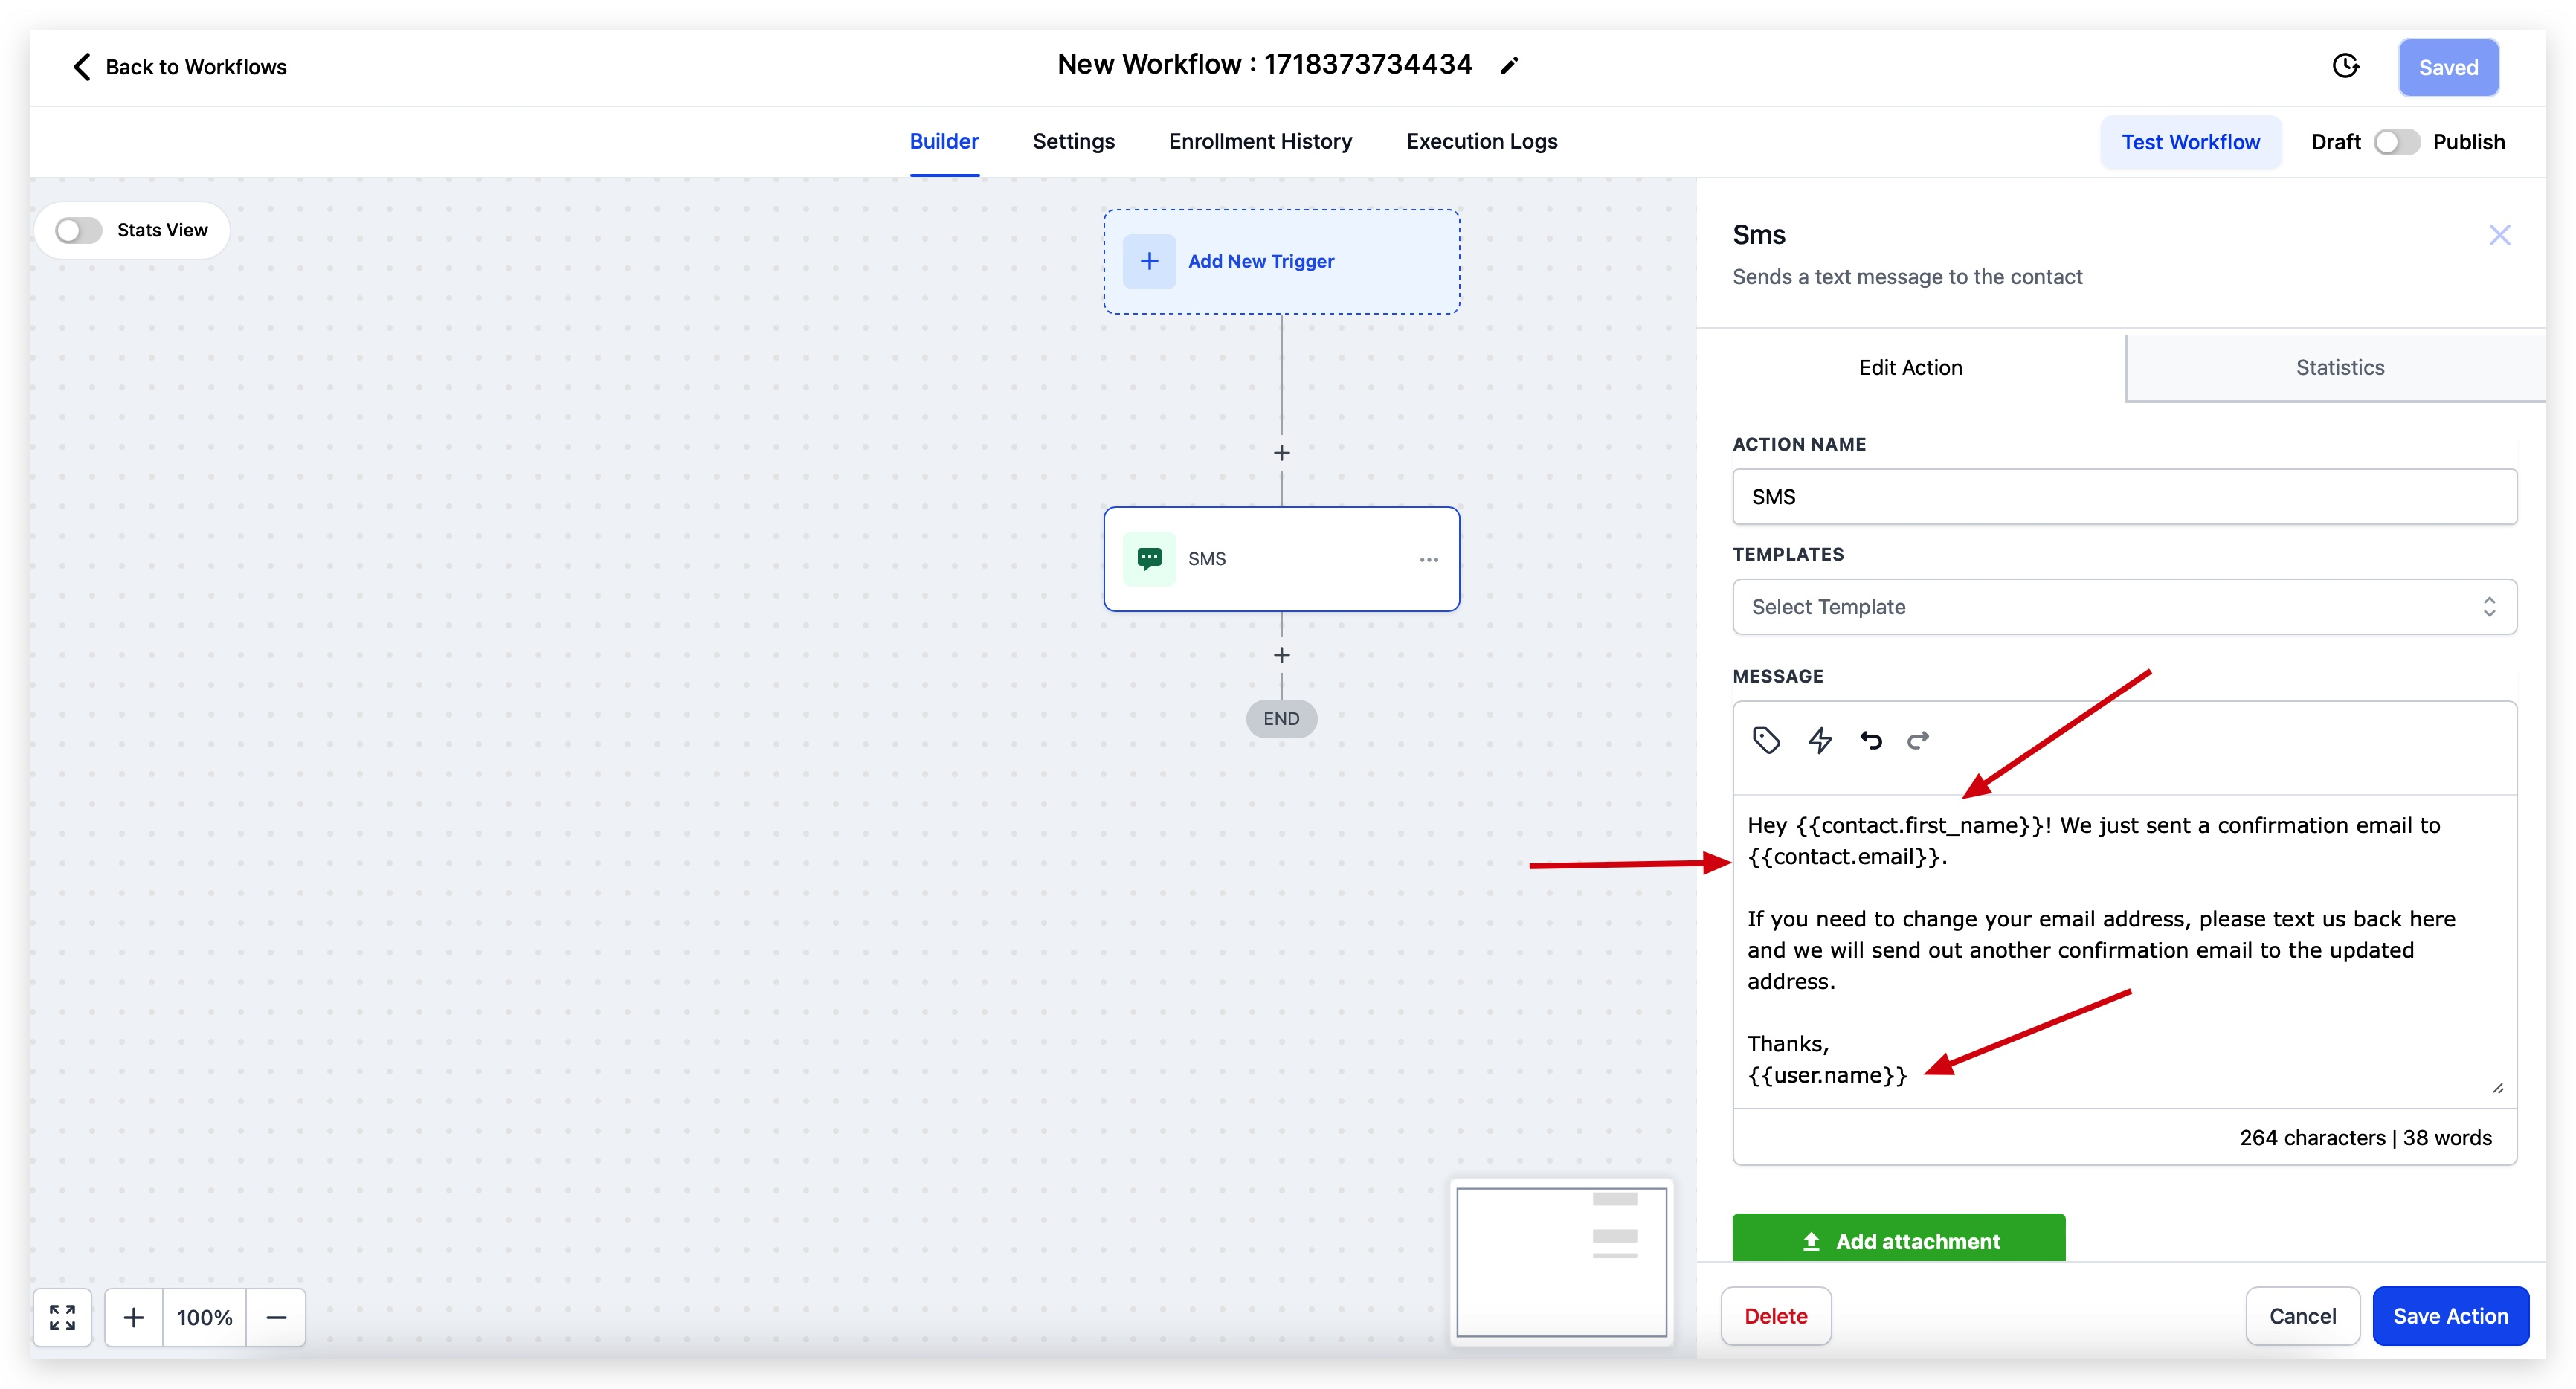Image resolution: width=2576 pixels, height=1389 pixels.
Task: Click the pencil icon to rename workflow
Action: pos(1510,66)
